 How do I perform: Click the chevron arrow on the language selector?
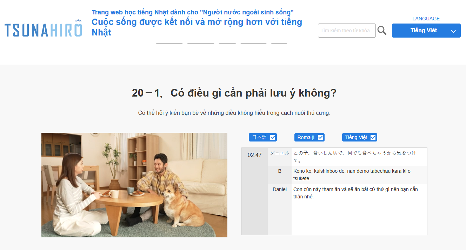click(x=453, y=31)
